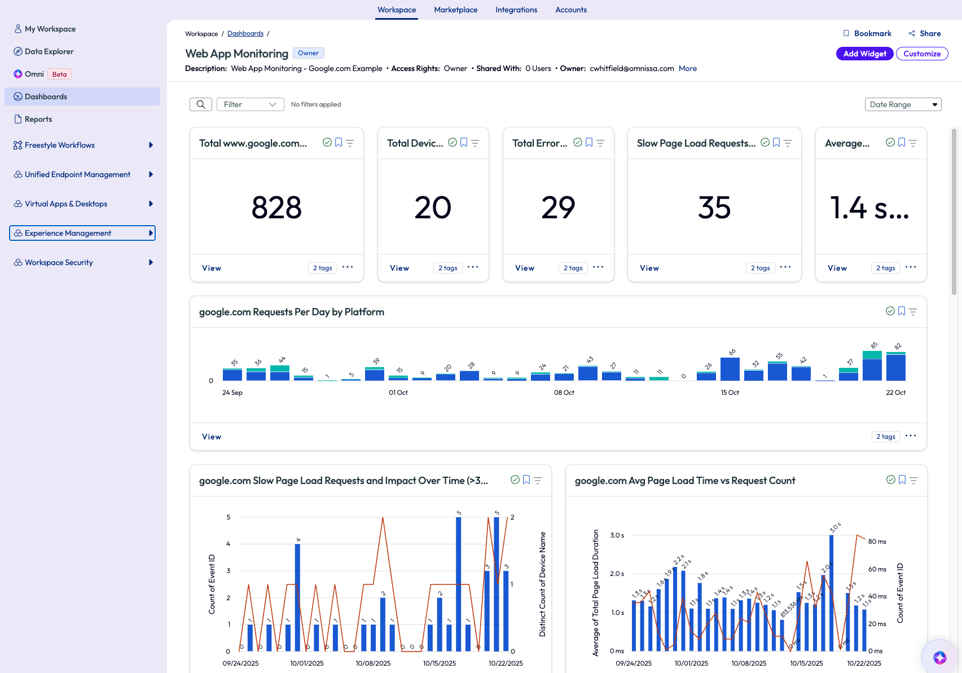The image size is (962, 673).
Task: Open the Date Range dropdown
Action: (x=903, y=104)
